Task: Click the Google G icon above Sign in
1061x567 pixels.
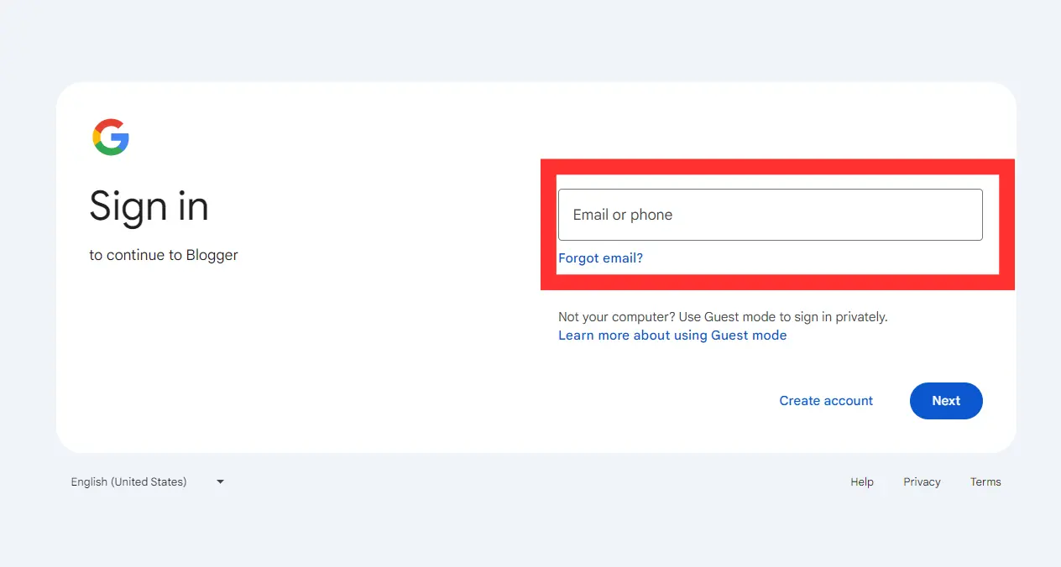Action: coord(110,137)
